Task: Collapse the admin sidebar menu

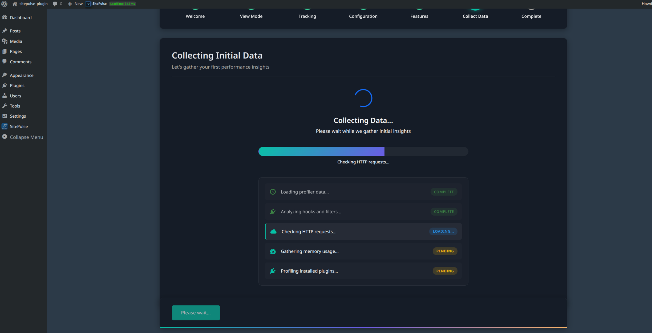Action: click(23, 137)
